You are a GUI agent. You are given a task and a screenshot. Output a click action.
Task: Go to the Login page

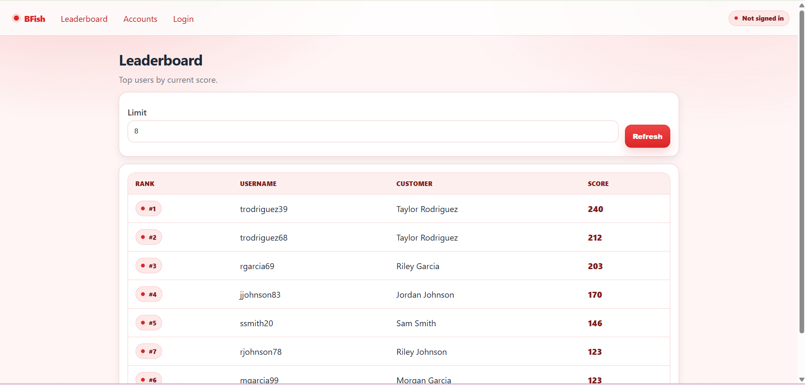[183, 19]
